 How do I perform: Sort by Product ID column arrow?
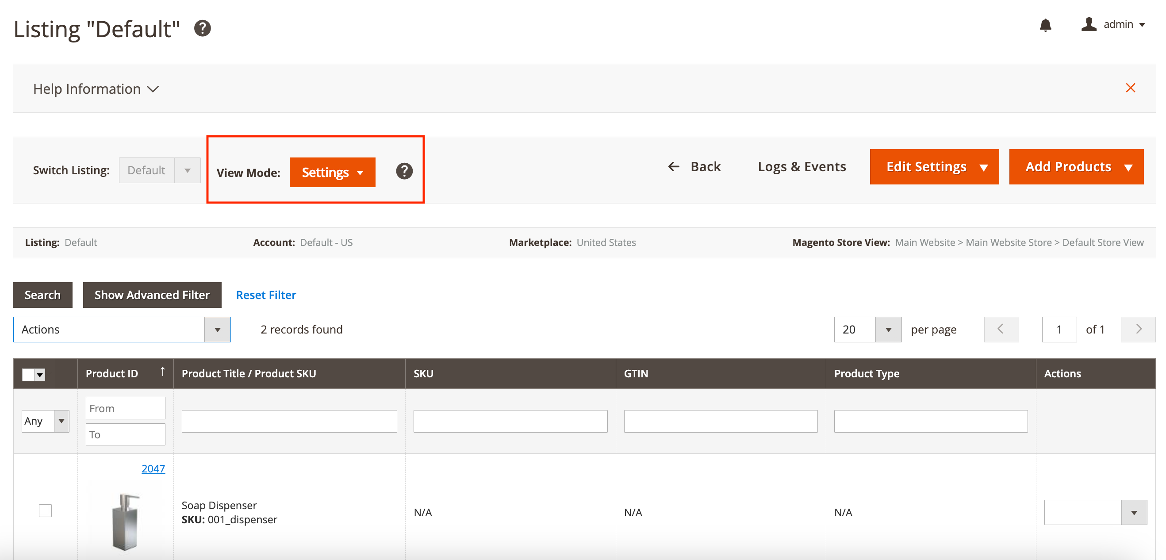pyautogui.click(x=162, y=372)
